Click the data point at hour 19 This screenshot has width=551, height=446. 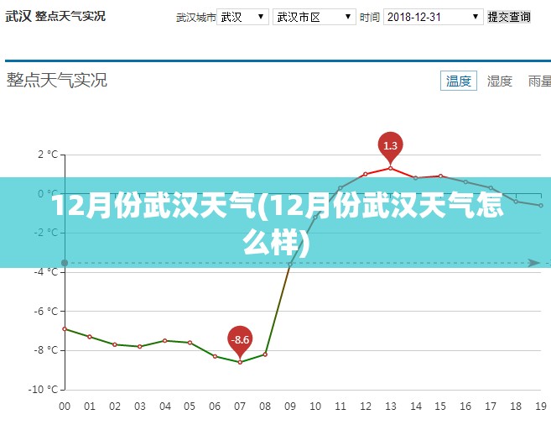coord(541,206)
